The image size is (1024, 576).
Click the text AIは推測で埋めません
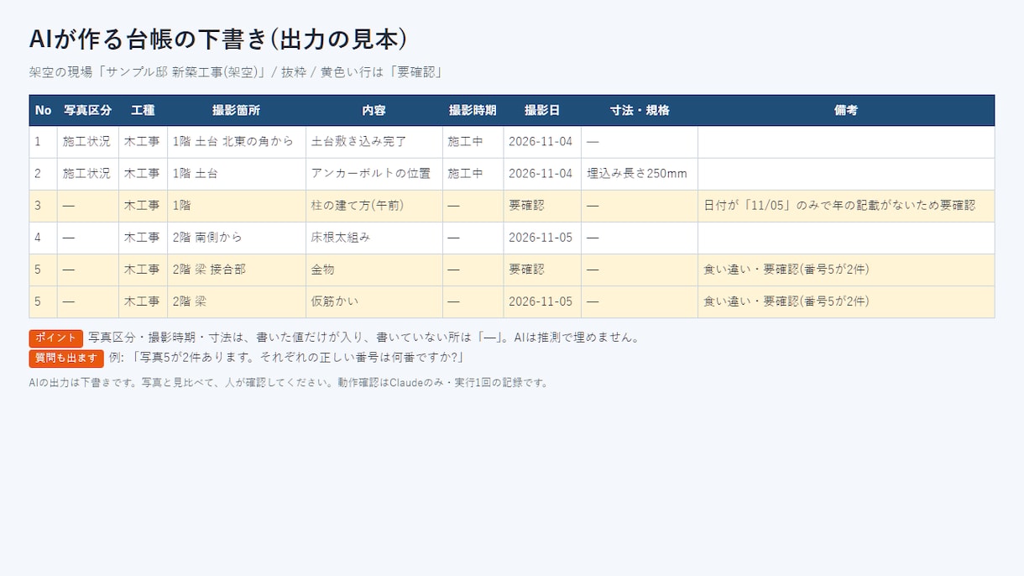(577, 338)
